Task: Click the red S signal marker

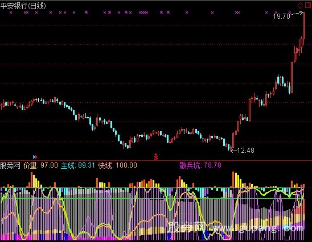Action: coord(156,157)
